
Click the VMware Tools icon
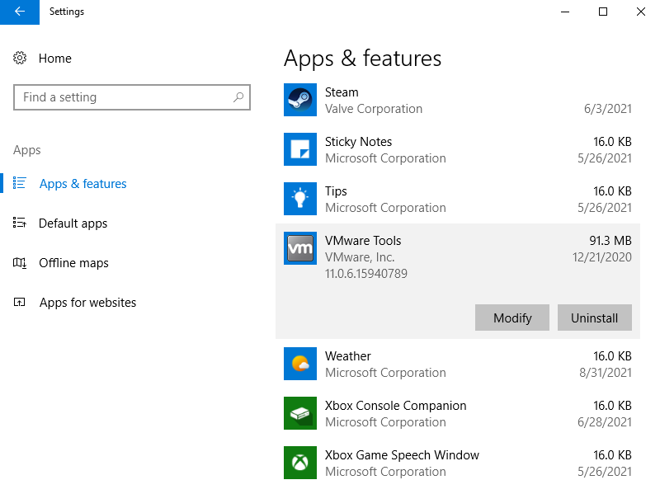[x=299, y=249]
